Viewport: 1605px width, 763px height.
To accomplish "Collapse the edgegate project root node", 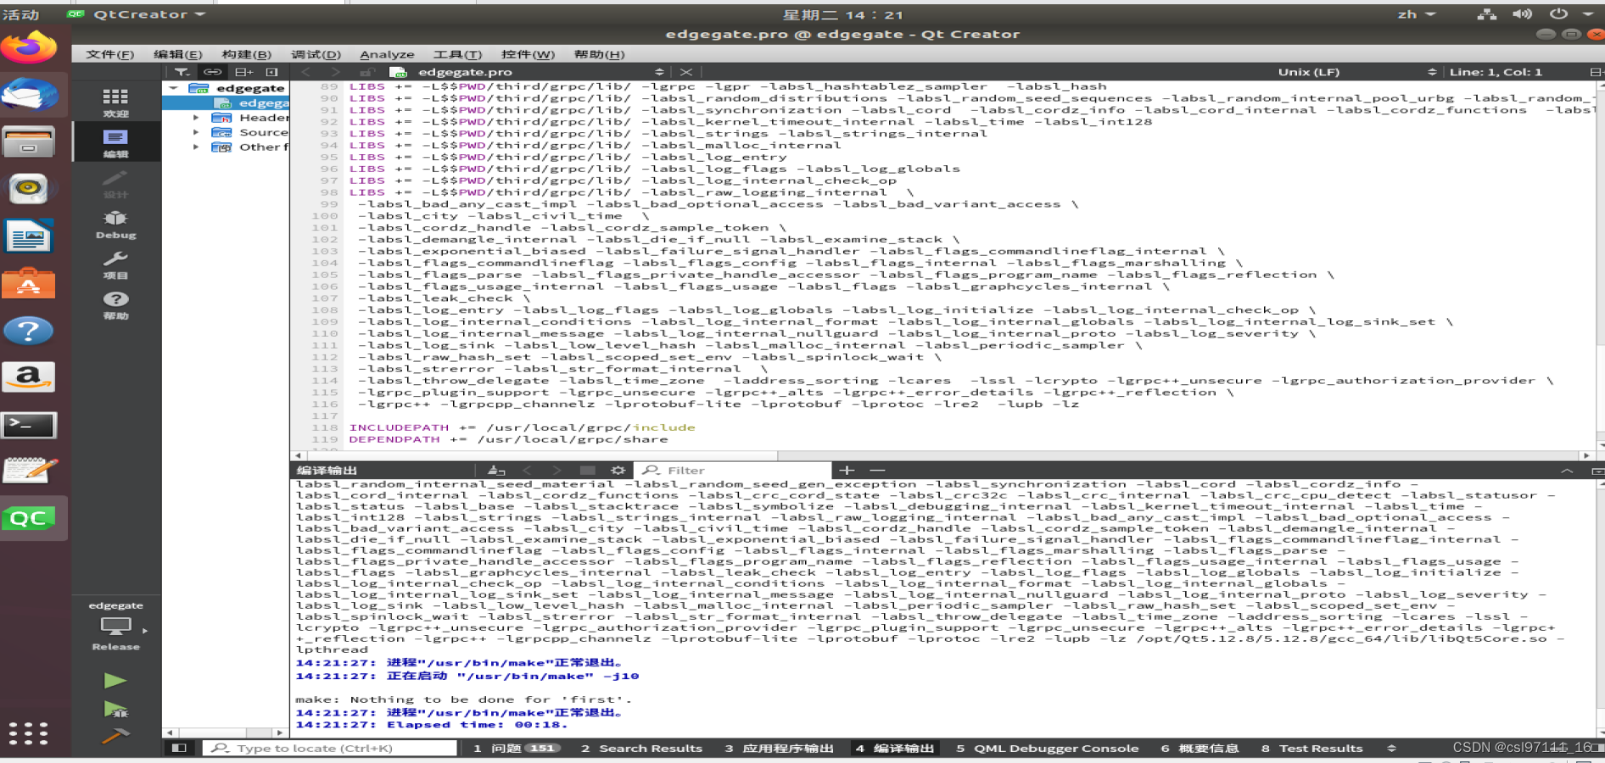I will (173, 87).
